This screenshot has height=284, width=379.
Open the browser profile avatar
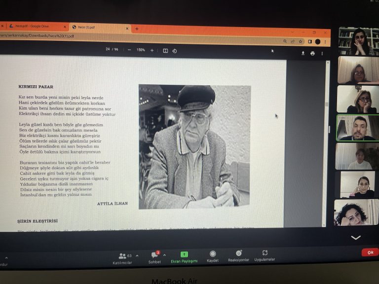[318, 42]
